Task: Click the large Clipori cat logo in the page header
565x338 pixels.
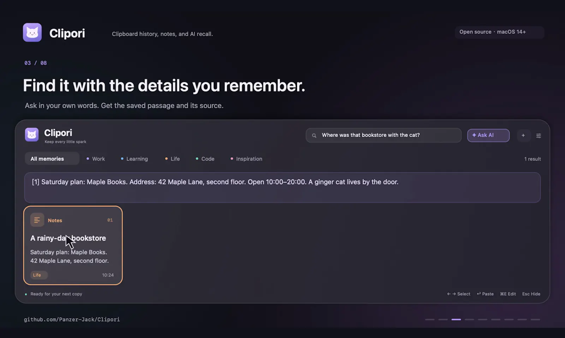Action: [32, 32]
